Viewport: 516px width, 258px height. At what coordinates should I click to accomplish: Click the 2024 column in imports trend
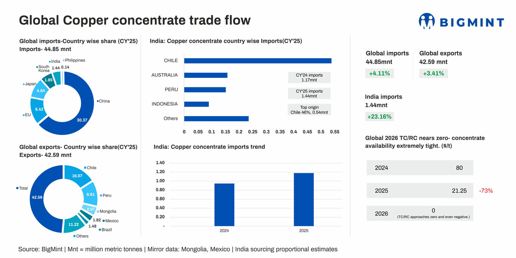pos(224,204)
